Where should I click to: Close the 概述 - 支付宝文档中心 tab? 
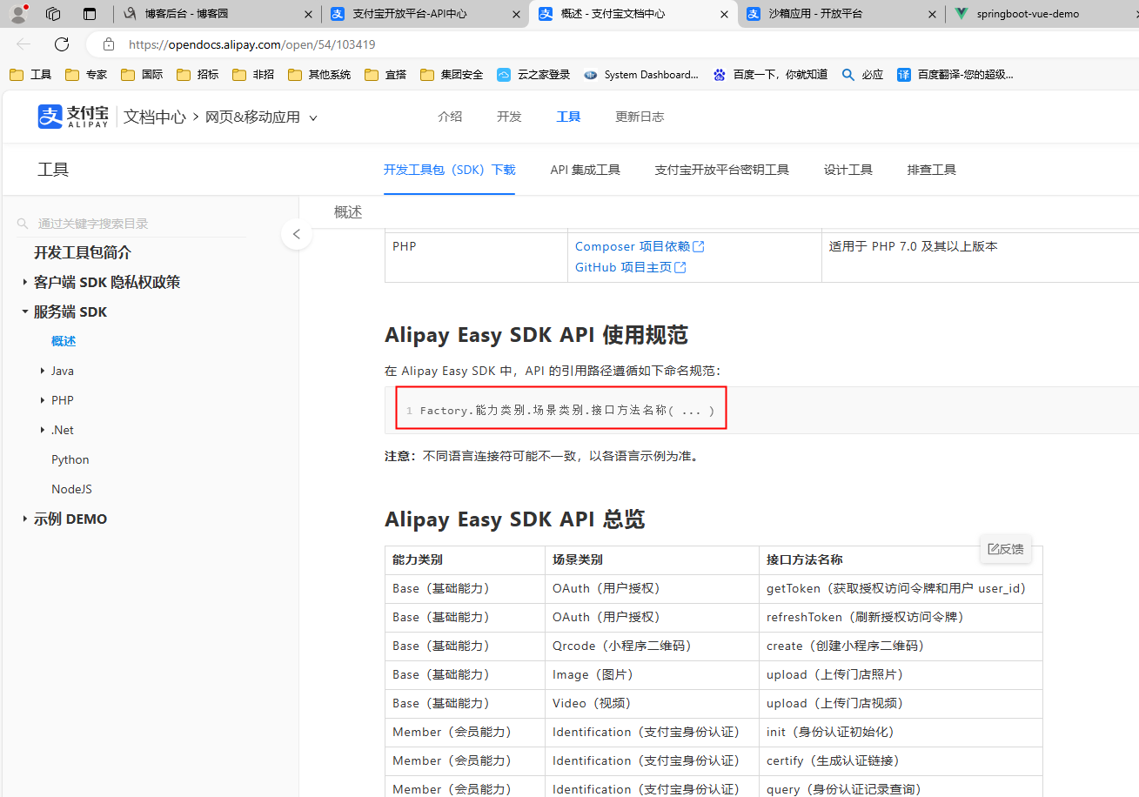[x=725, y=14]
